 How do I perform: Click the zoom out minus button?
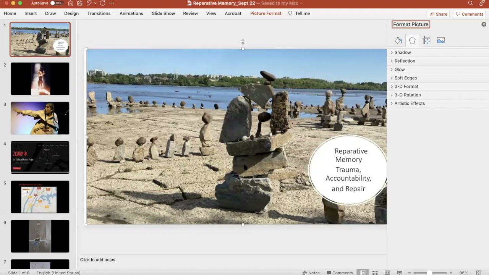coord(410,273)
